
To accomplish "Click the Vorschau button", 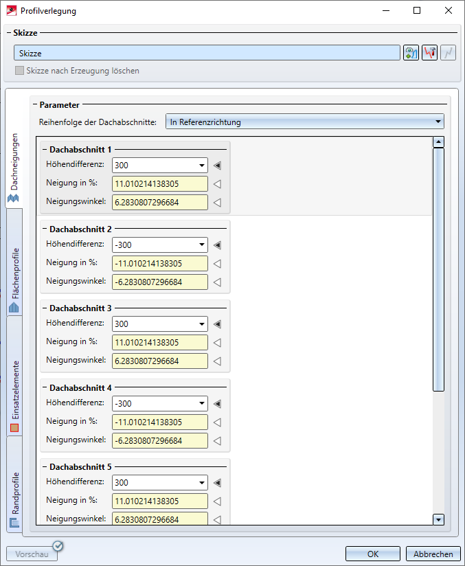I will pos(32,554).
